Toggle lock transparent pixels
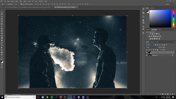Viewport: 176px width, 99px height. (149, 50)
